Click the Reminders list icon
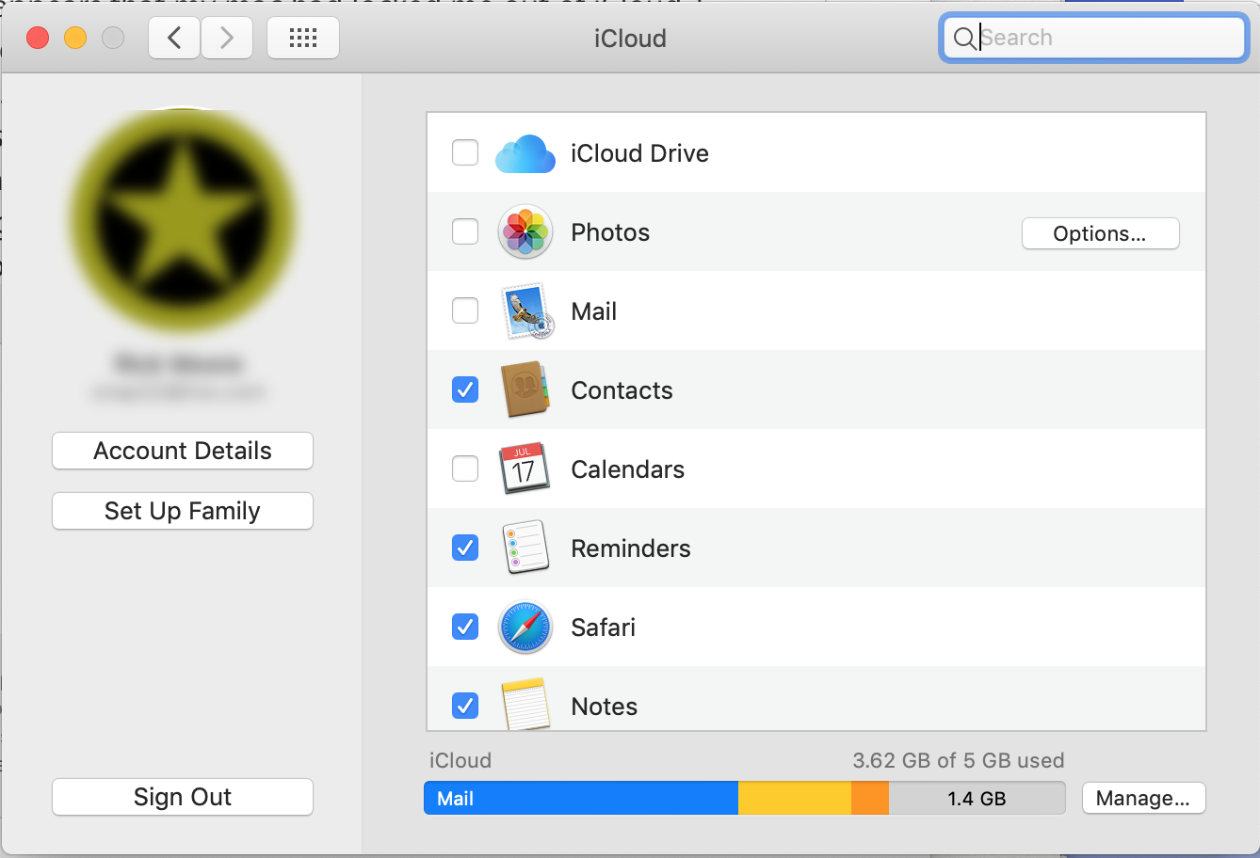Image resolution: width=1260 pixels, height=858 pixels. tap(525, 548)
